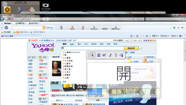Viewport: 186px width, 105px height.
Task: Click the Yahoo search text field
Action: 92,48
